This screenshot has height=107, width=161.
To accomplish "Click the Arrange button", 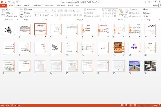I will [x=121, y=13].
